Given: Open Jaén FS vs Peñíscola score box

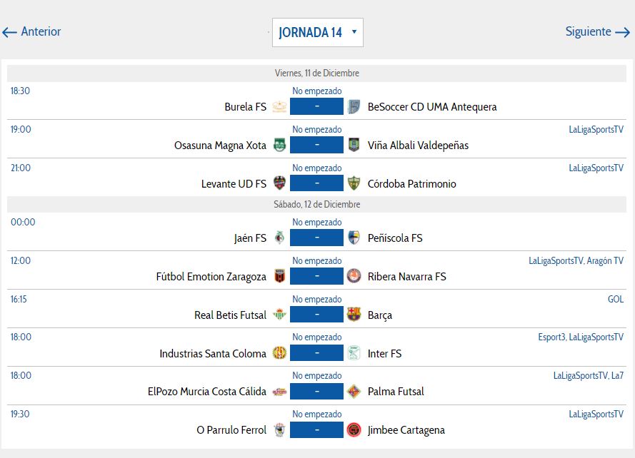Looking at the screenshot, I should [x=316, y=238].
